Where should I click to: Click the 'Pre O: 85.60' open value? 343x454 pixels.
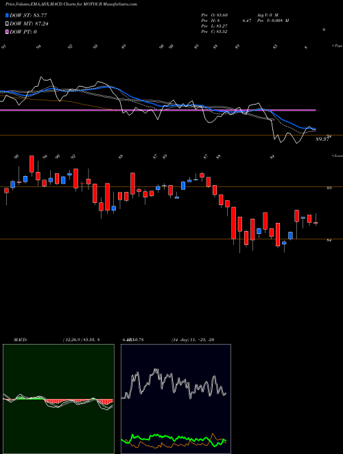click(x=215, y=14)
